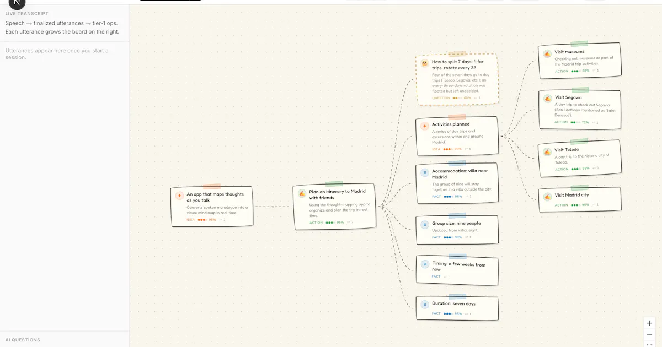Click the 88% confidence on 'Visit museums' card
The height and width of the screenshot is (347, 662).
[x=585, y=71]
